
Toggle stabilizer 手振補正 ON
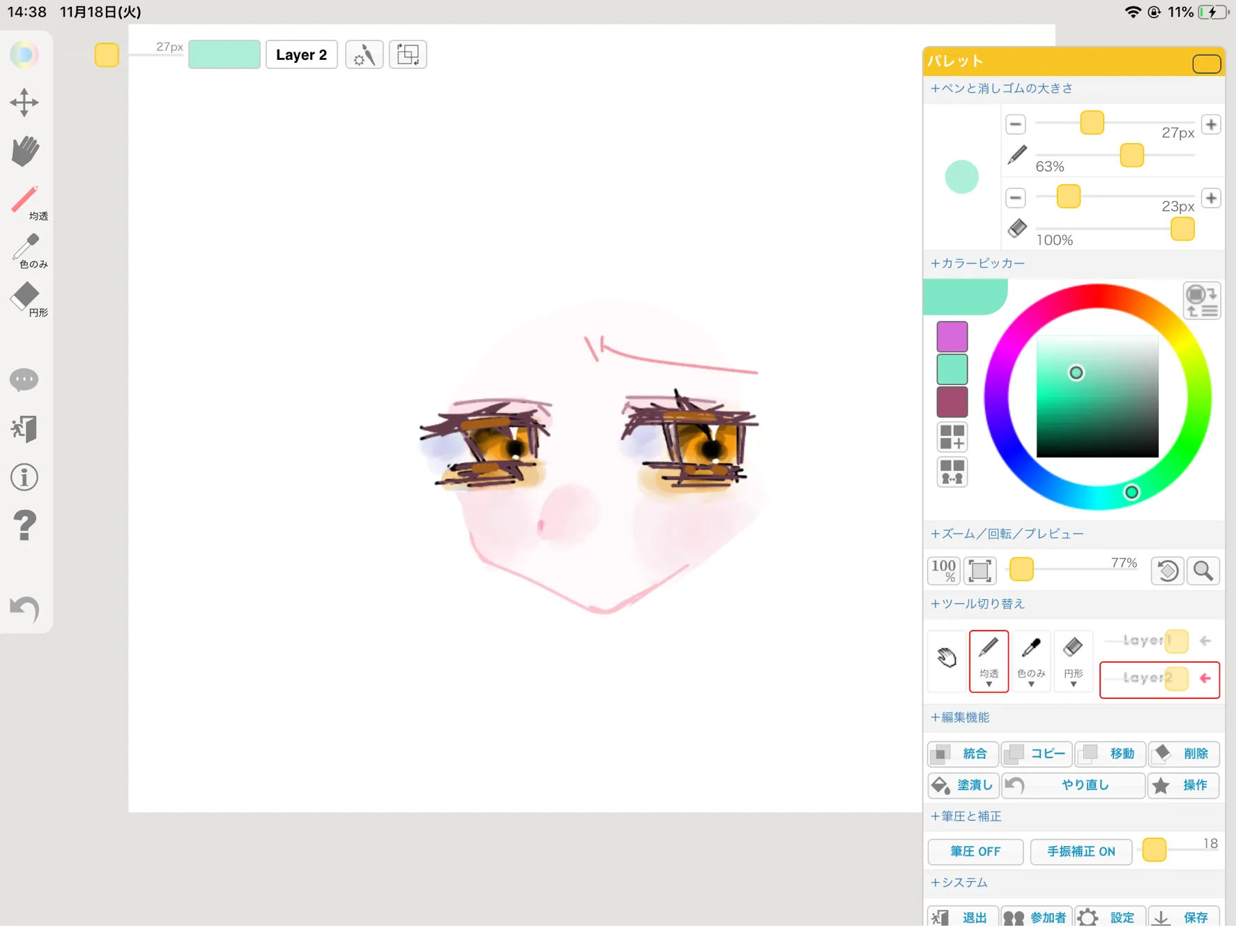tap(1081, 852)
